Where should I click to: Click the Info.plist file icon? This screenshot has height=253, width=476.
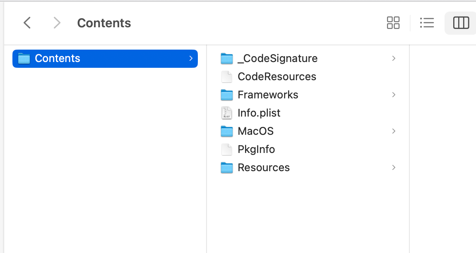(x=227, y=113)
